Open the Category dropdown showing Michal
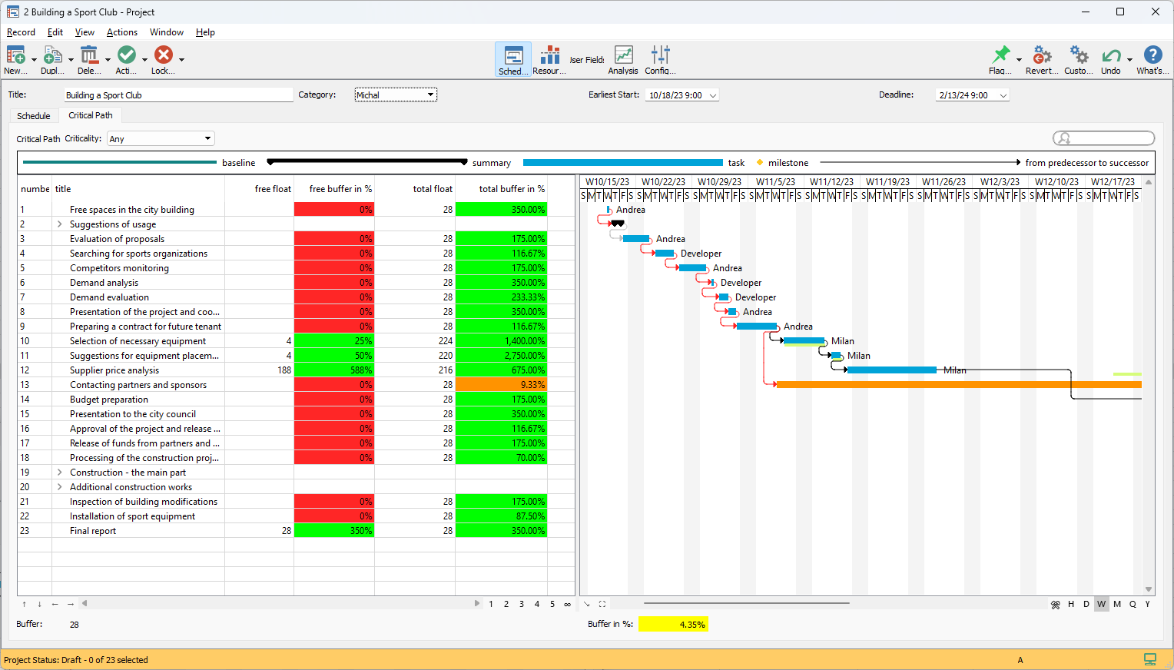 click(396, 95)
